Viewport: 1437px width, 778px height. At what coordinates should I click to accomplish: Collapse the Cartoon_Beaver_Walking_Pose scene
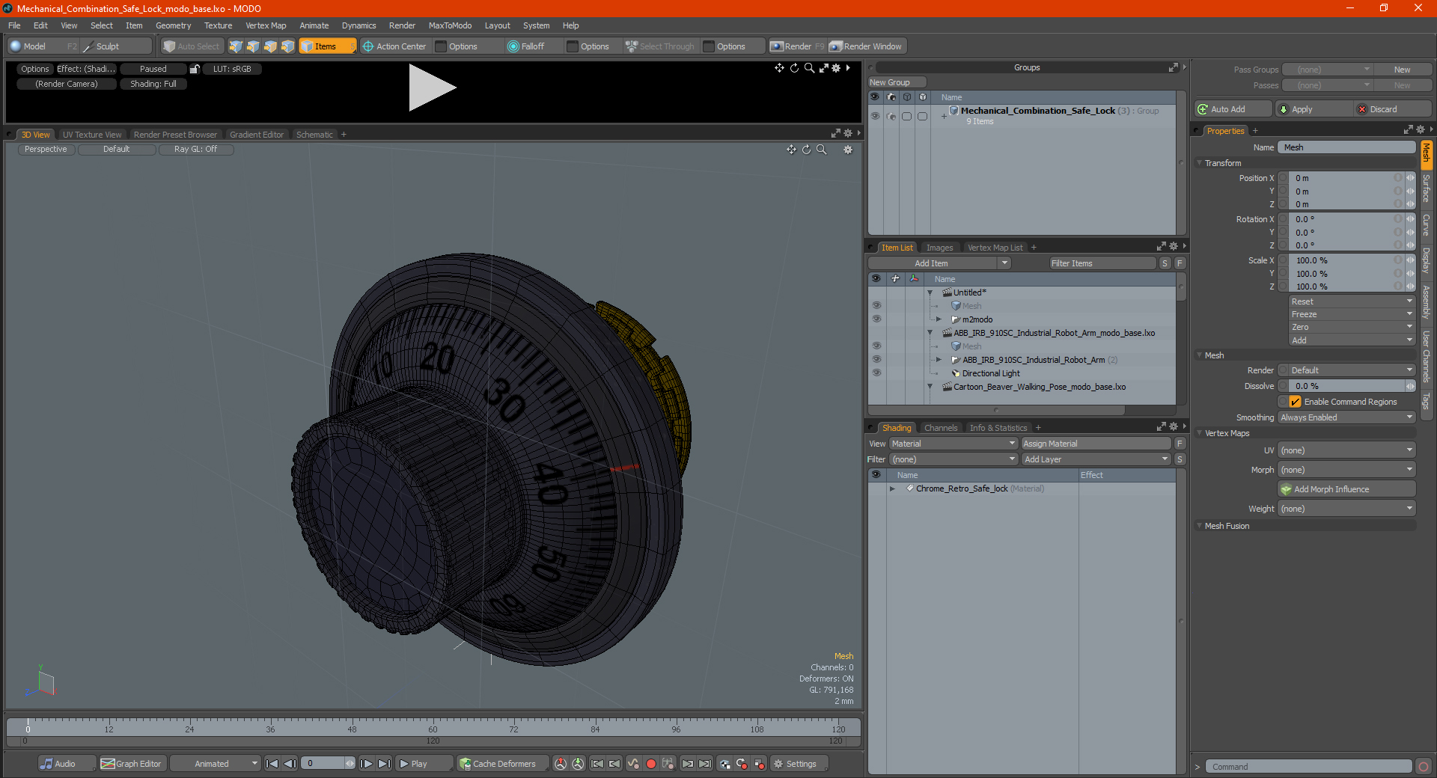pos(930,387)
